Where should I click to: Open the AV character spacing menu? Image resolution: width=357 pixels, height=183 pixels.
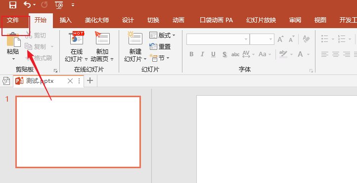248,54
